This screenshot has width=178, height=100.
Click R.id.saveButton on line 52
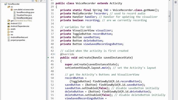(130, 85)
